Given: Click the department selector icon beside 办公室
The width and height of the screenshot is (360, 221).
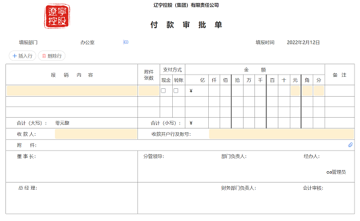Looking at the screenshot, I should pyautogui.click(x=126, y=42).
